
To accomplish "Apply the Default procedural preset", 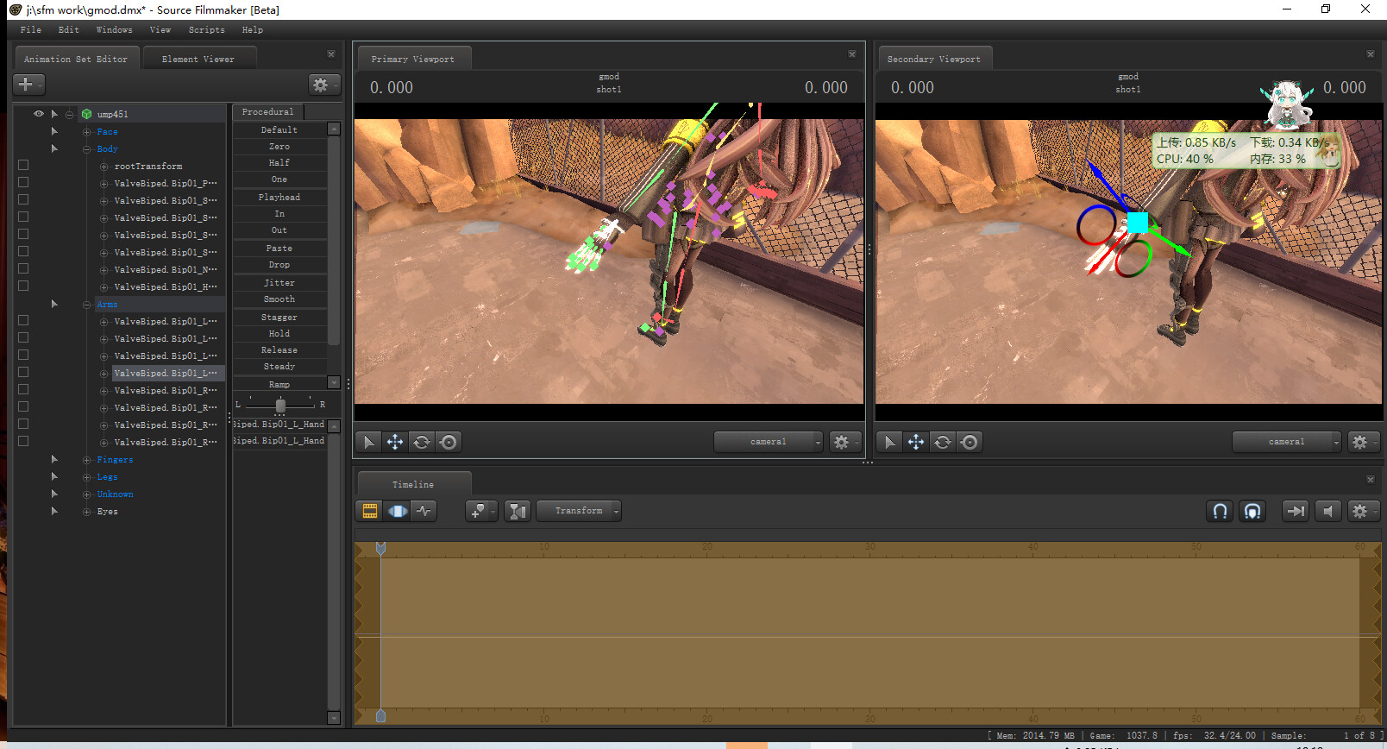I will 279,129.
